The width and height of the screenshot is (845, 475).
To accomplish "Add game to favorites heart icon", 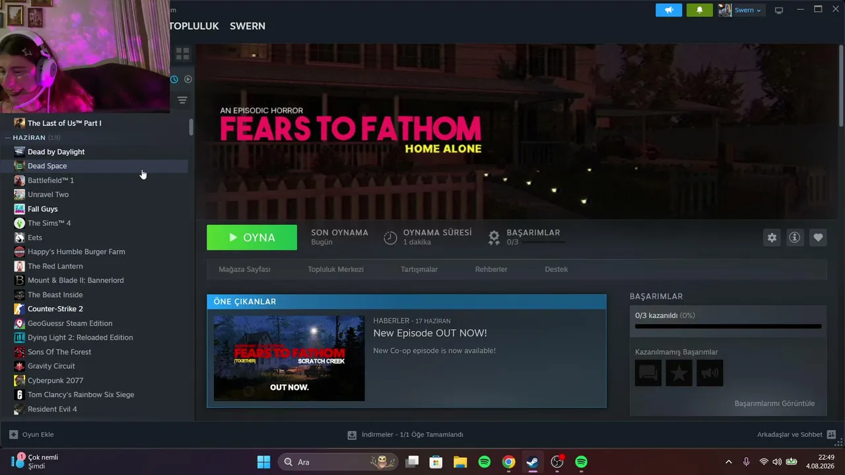I will pyautogui.click(x=818, y=237).
